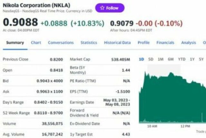View the Profile tab

pos(144,43)
